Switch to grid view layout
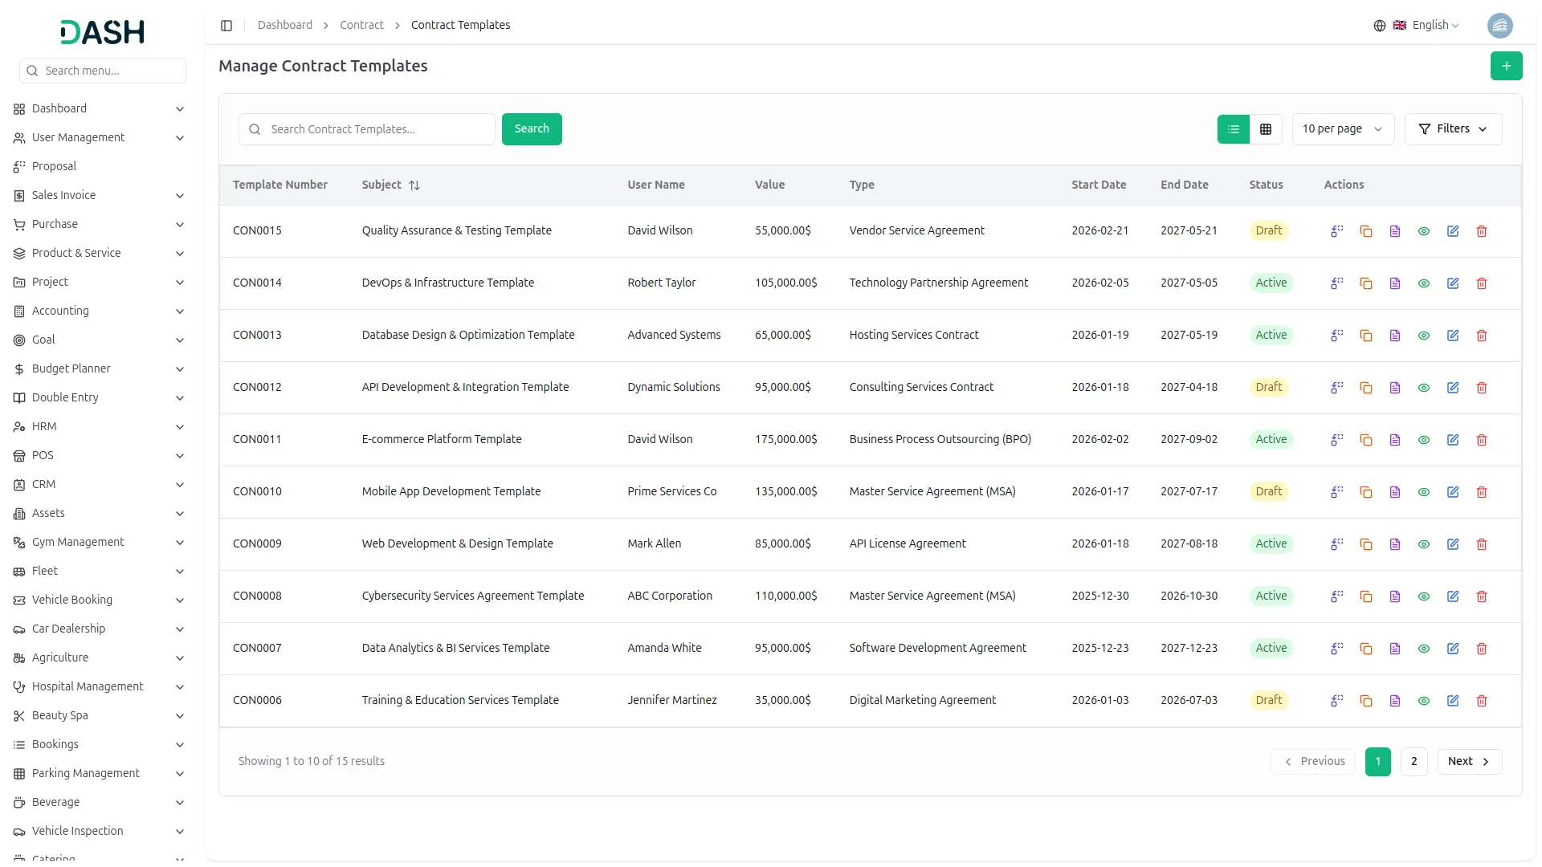1542x867 pixels. [x=1266, y=128]
